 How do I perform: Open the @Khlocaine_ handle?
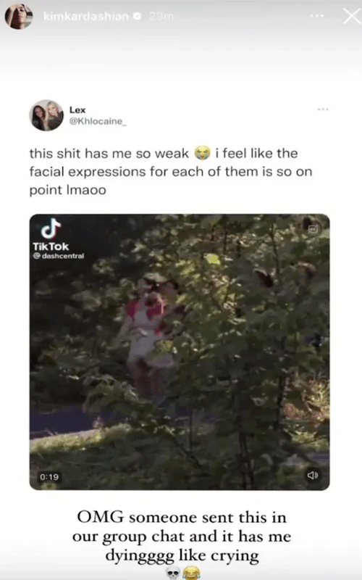point(98,121)
